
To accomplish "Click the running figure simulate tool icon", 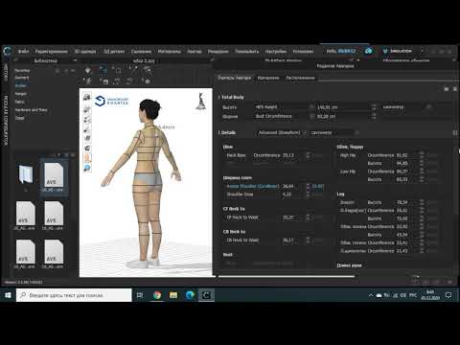I will coord(88,81).
